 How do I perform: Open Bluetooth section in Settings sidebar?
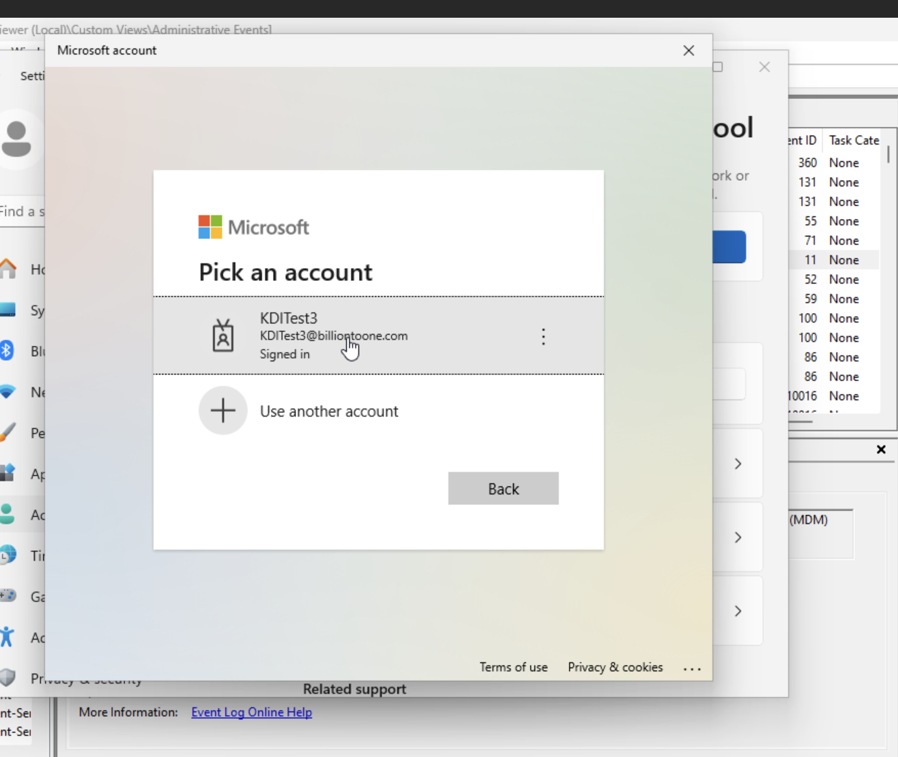click(x=23, y=351)
